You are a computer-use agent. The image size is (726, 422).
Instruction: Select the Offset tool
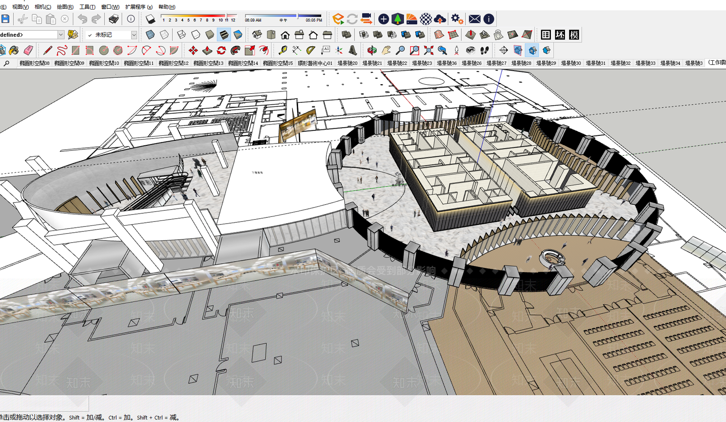(x=264, y=50)
